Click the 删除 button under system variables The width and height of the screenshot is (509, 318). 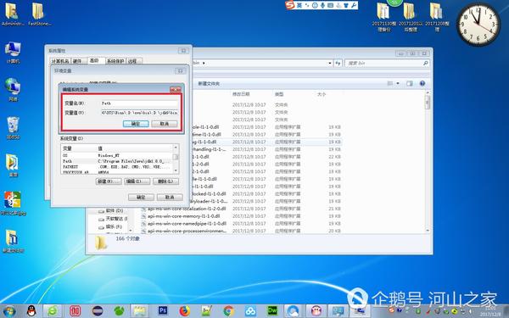165,181
